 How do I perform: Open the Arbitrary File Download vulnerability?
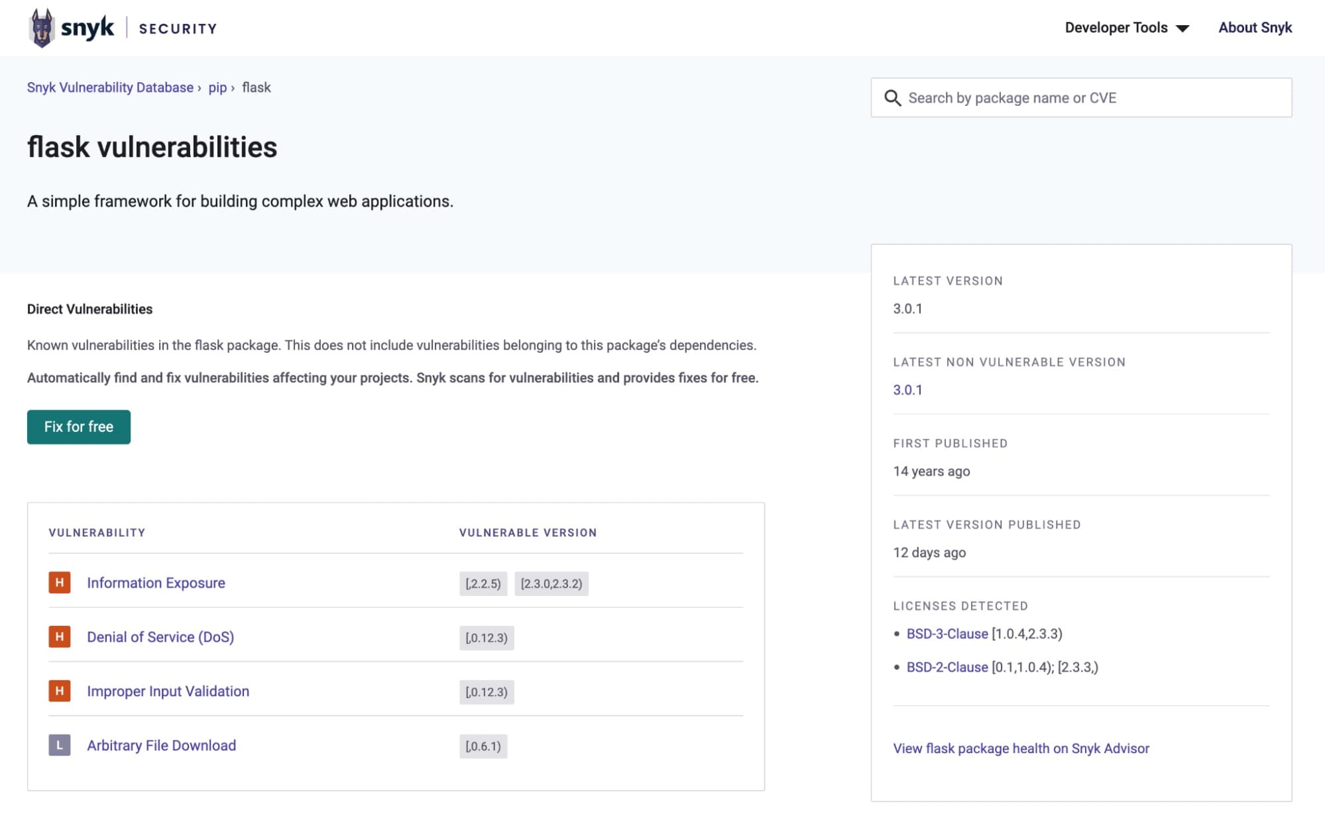click(x=162, y=746)
